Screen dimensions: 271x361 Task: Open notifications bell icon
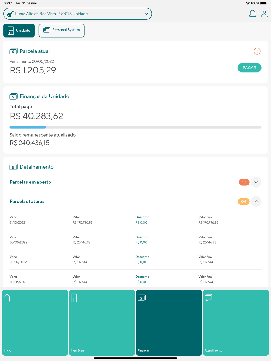point(253,14)
